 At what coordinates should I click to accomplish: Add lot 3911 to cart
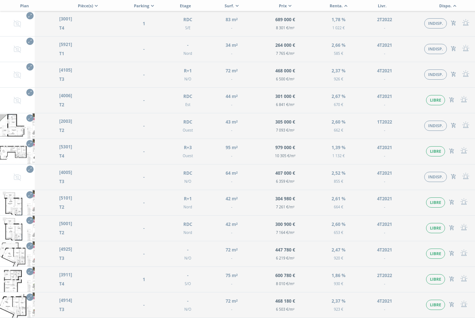[x=452, y=279]
